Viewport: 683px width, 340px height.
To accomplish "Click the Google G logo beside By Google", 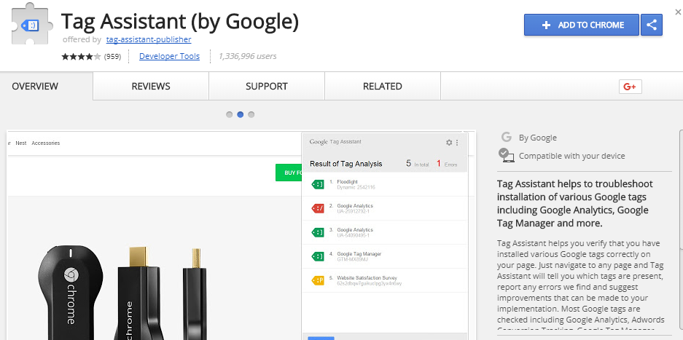I will [x=506, y=137].
